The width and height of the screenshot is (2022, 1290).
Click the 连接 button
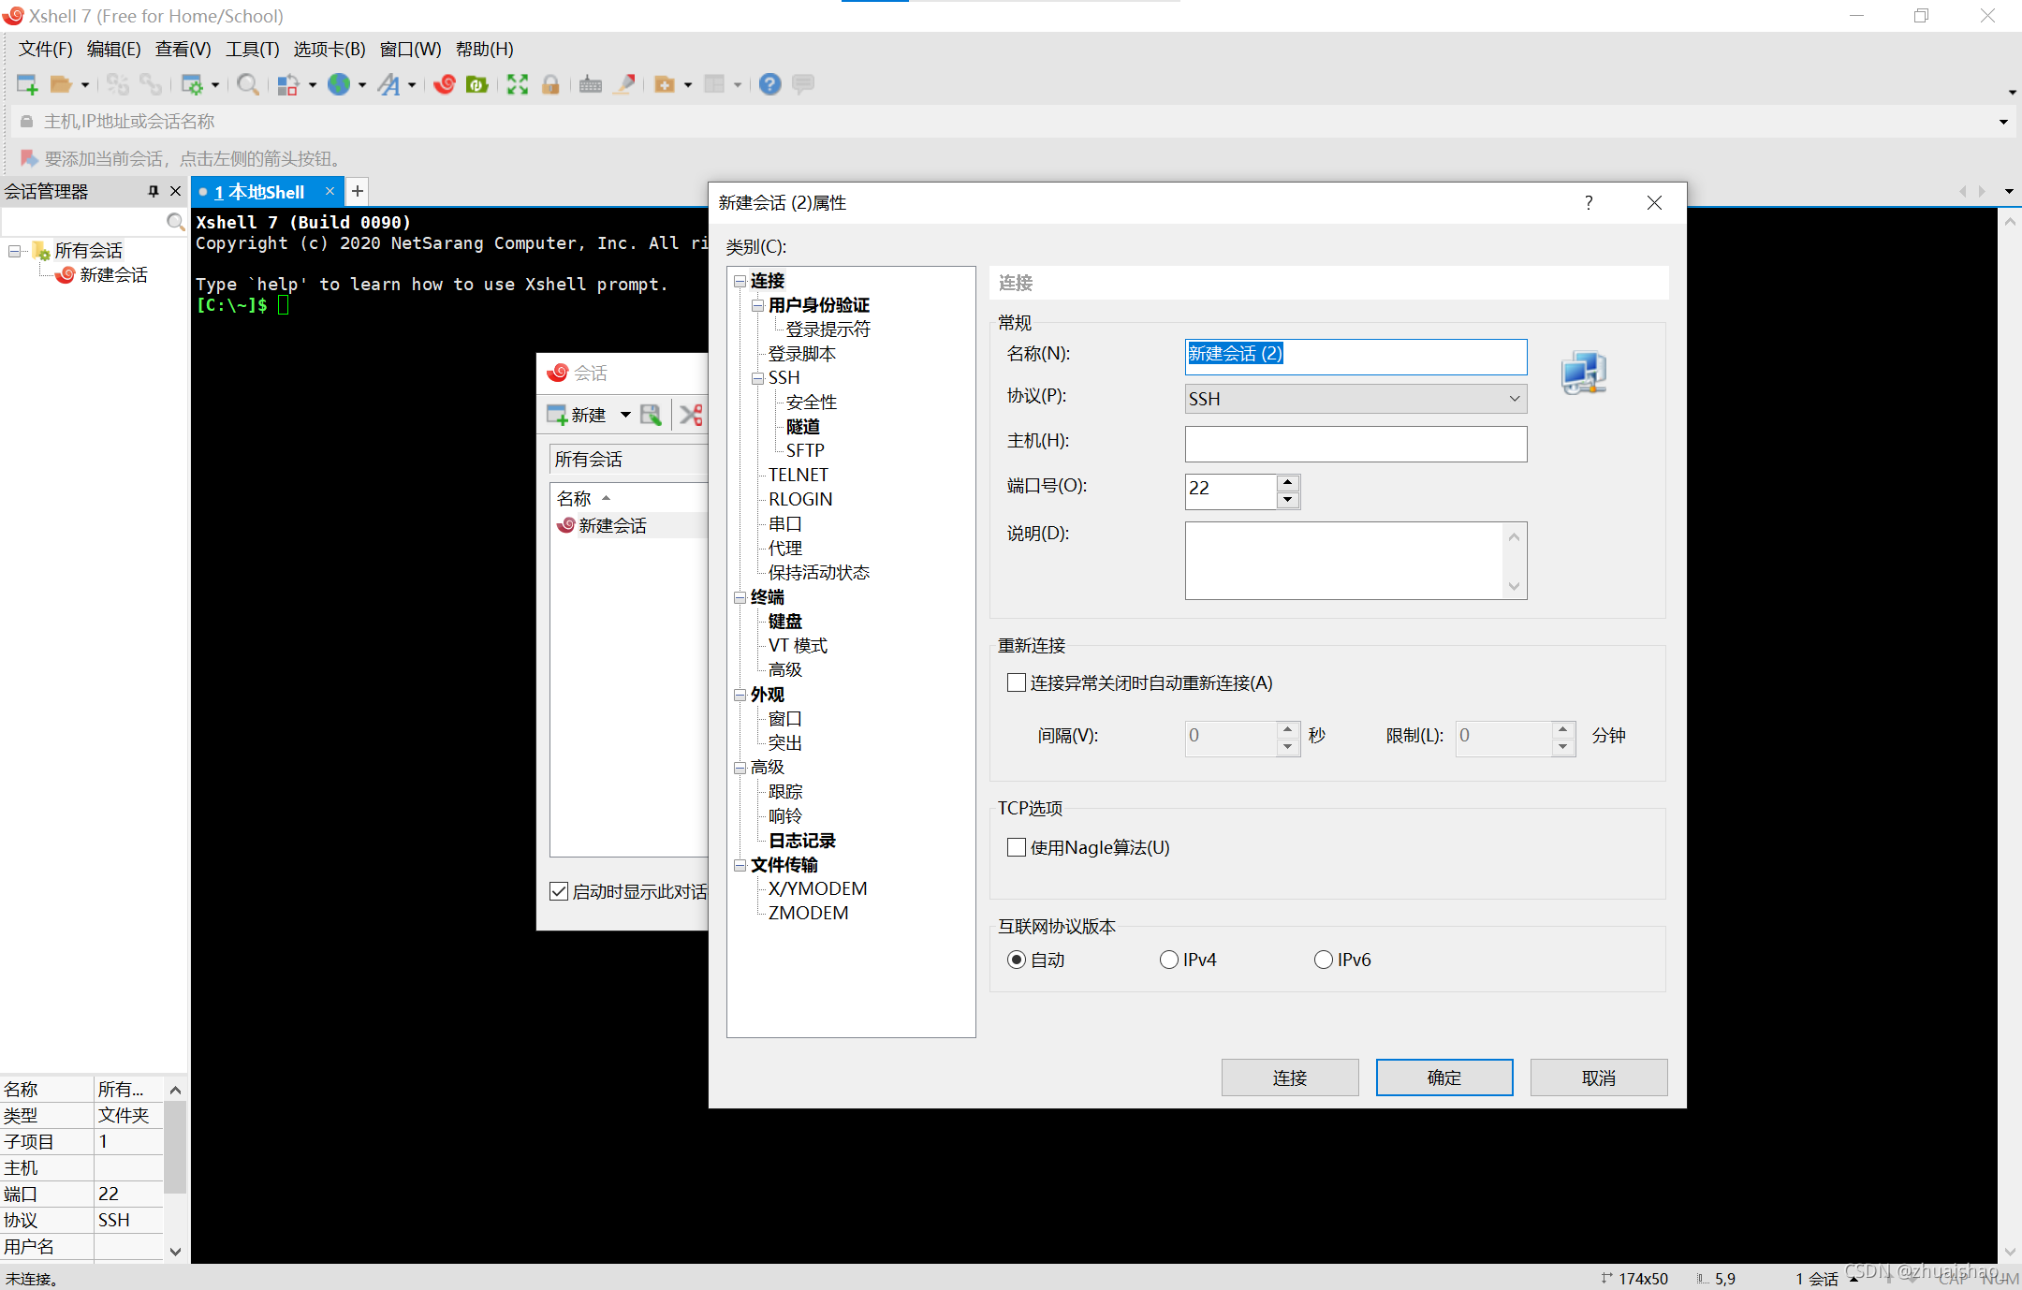click(x=1289, y=1077)
